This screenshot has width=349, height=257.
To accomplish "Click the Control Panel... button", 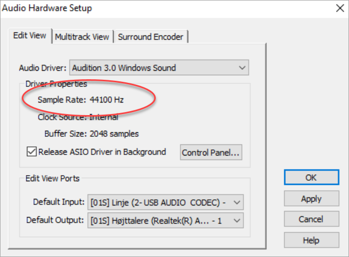I will 211,152.
